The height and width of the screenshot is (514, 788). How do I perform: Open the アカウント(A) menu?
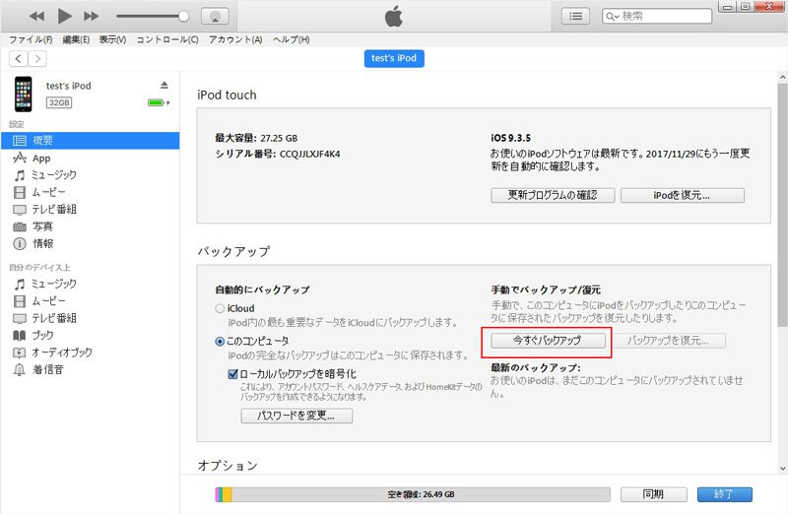[x=235, y=39]
